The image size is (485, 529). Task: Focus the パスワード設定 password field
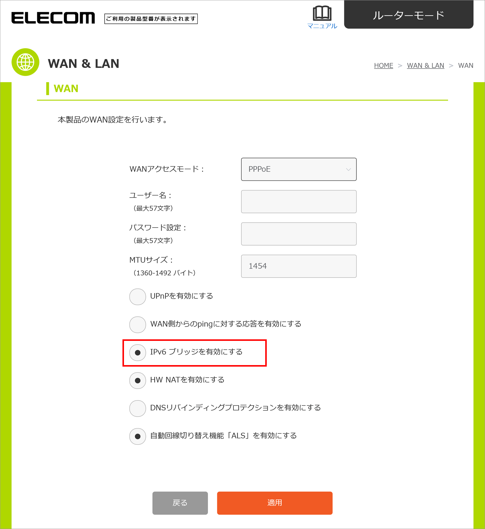tap(299, 234)
